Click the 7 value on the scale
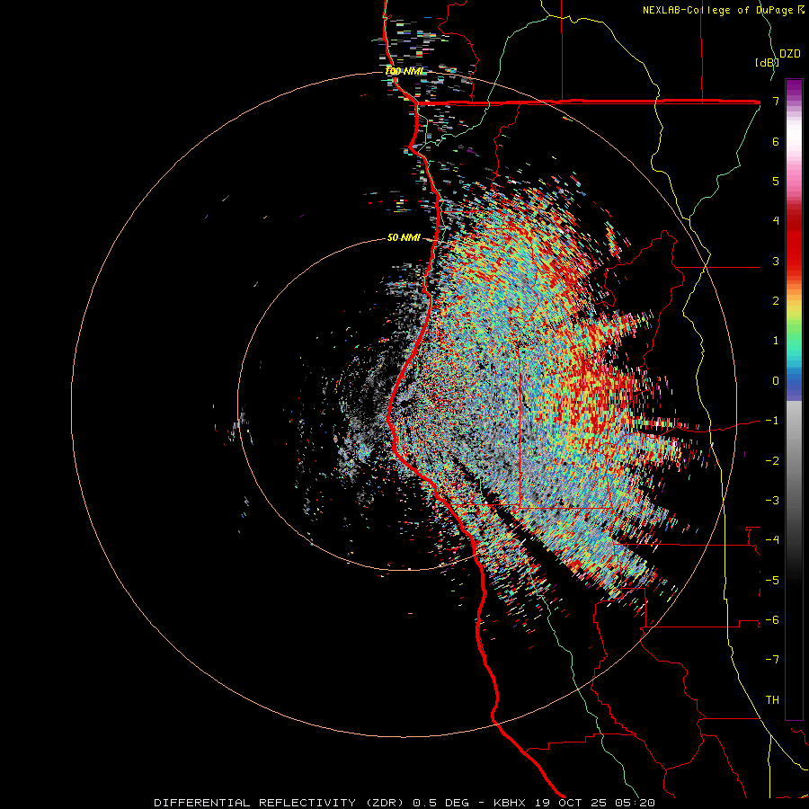This screenshot has width=809, height=809. tap(776, 101)
